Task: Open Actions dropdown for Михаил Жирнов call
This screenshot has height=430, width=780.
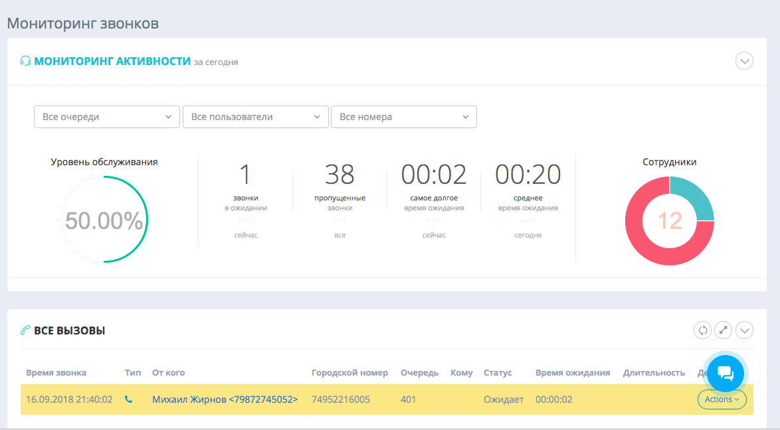Action: (722, 399)
